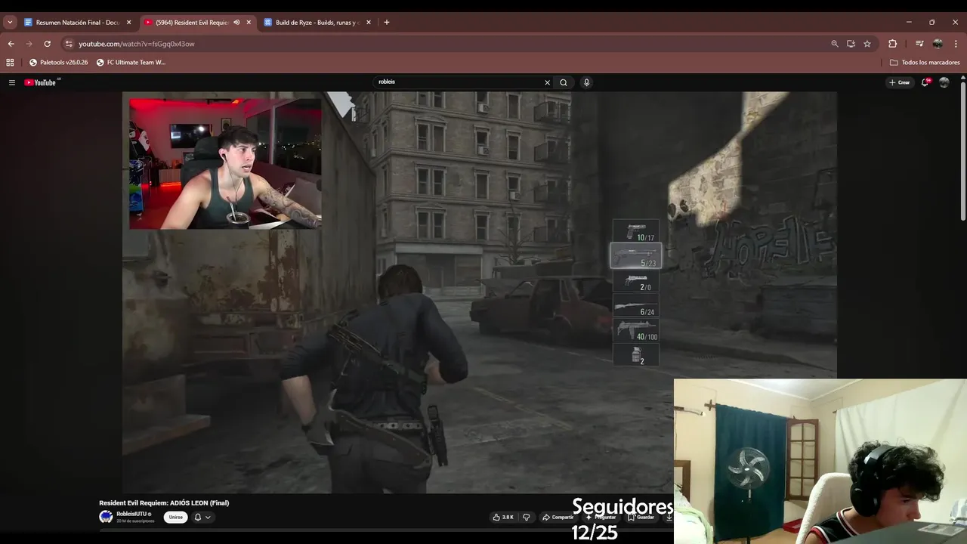967x544 pixels.
Task: Close the Resumen Natación Final tab
Action: point(128,23)
